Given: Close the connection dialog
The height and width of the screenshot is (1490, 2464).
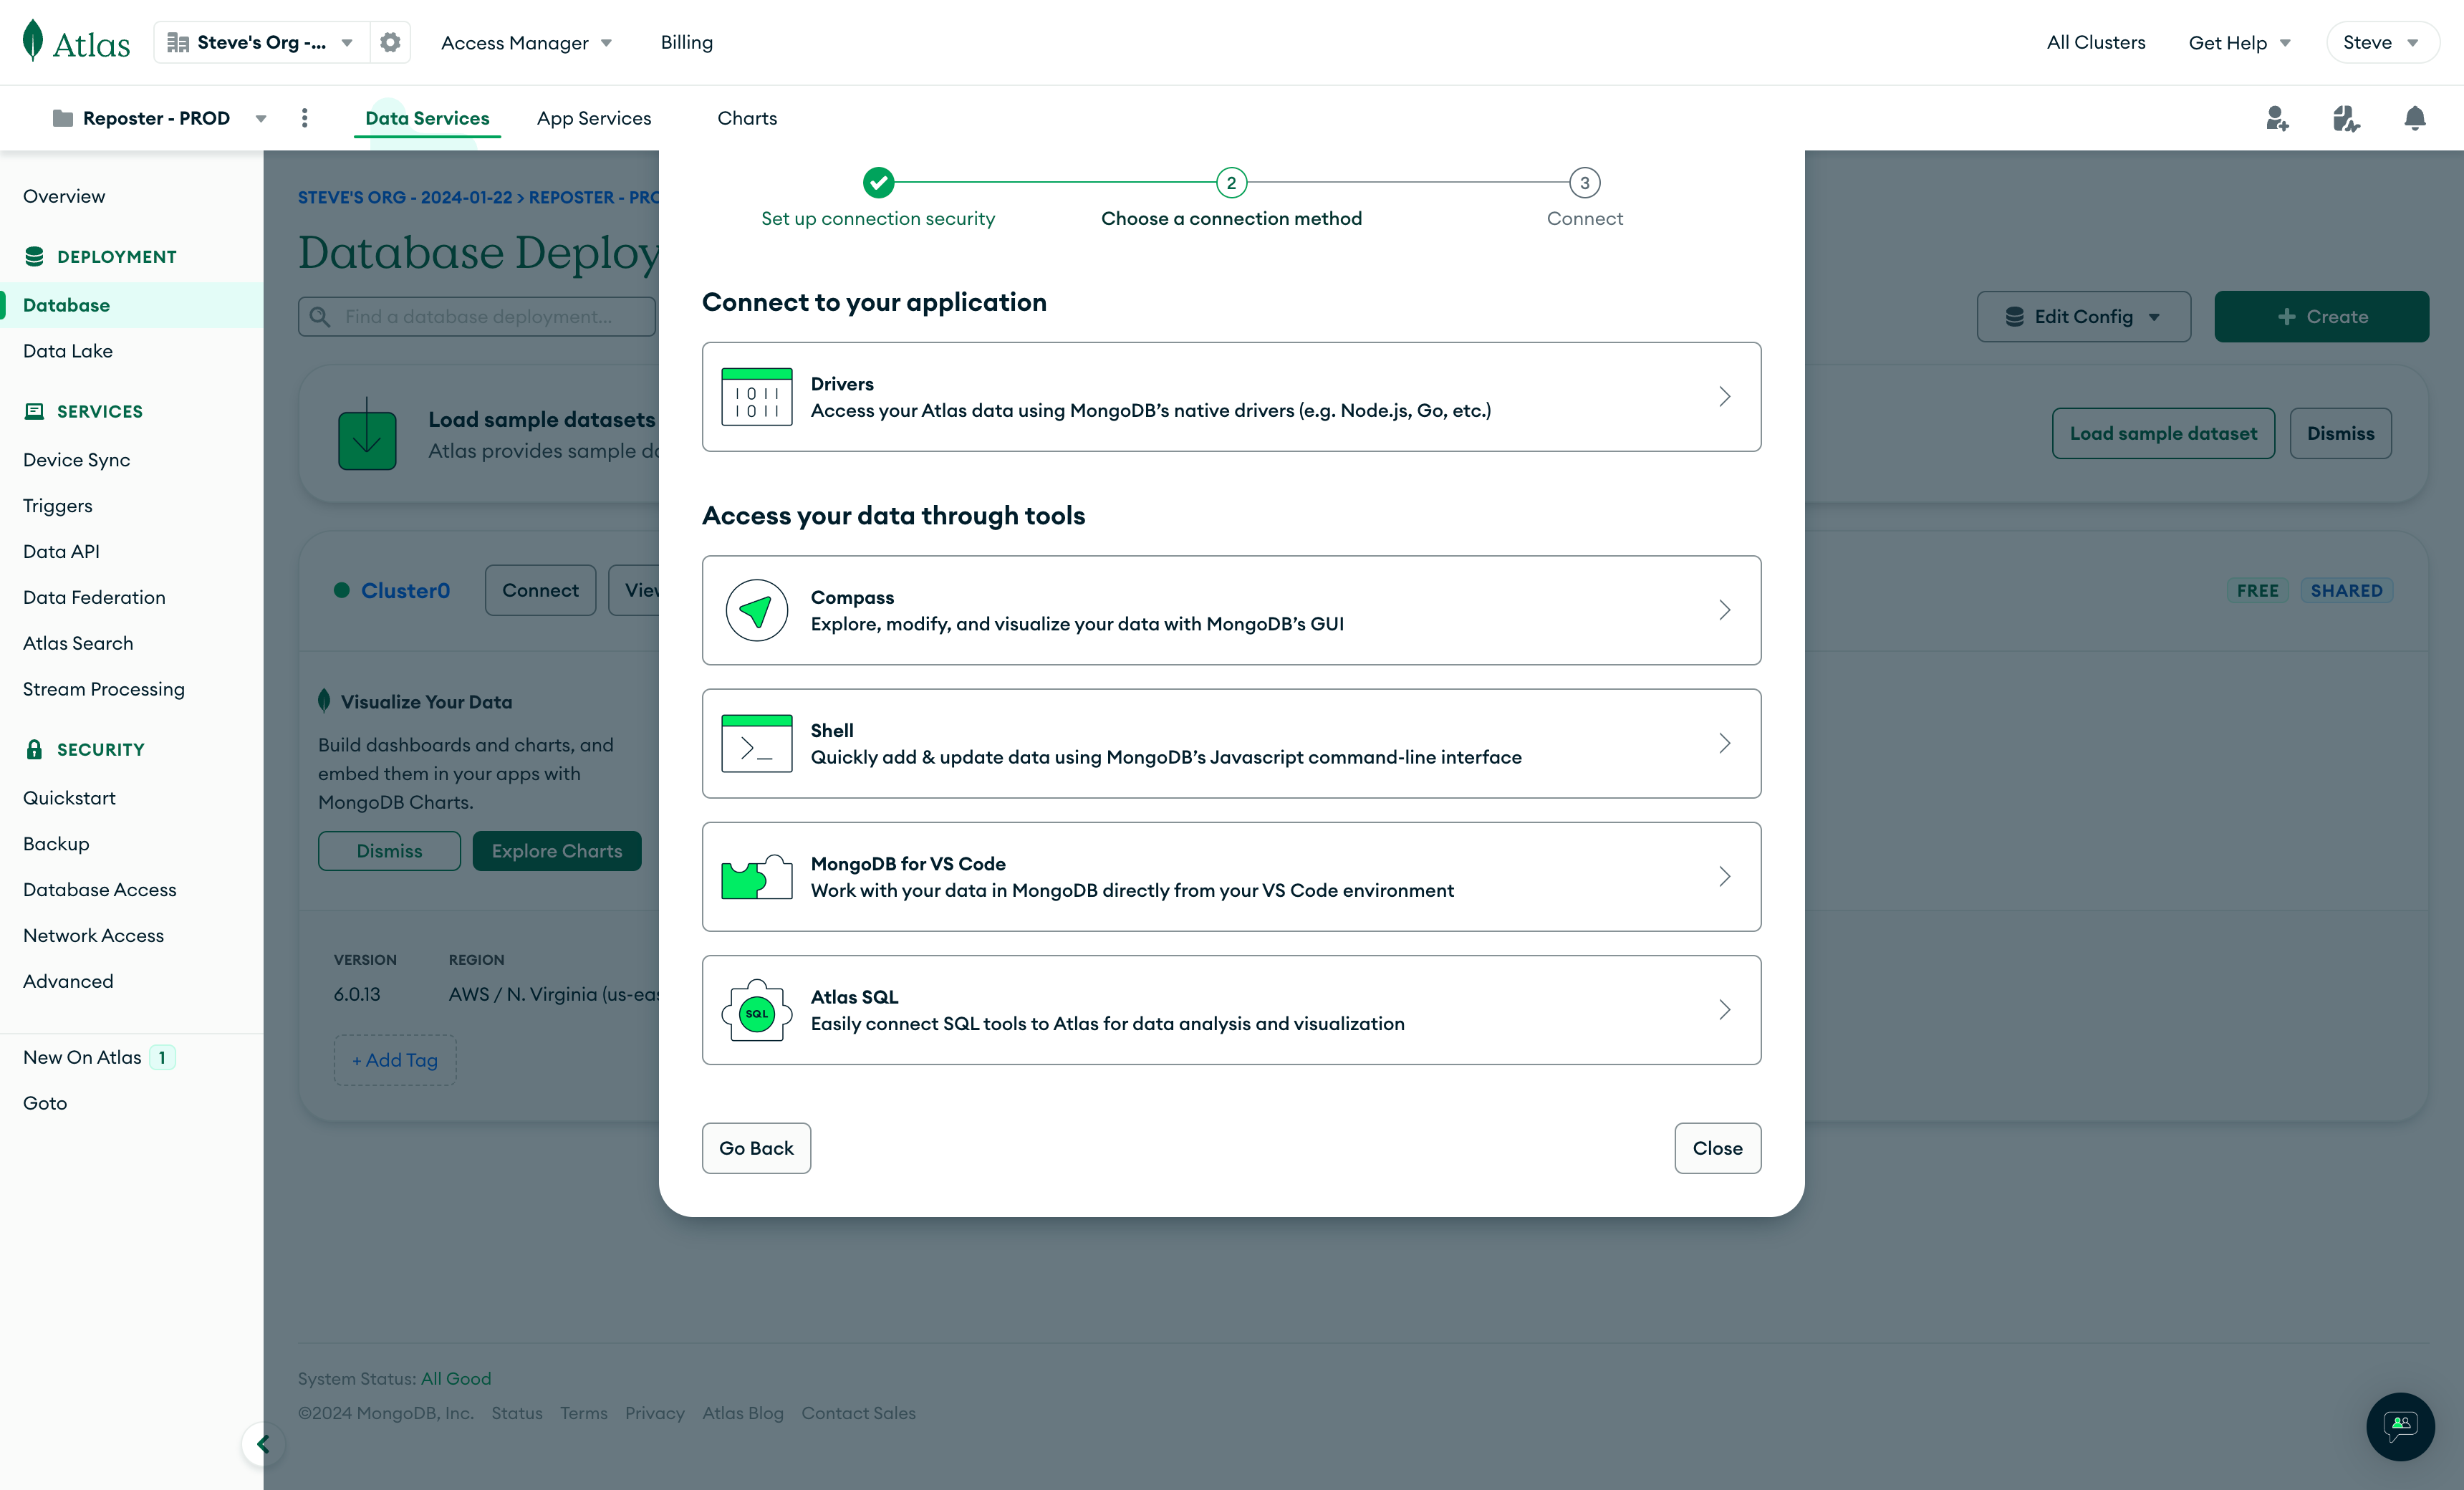Looking at the screenshot, I should (x=1718, y=1148).
